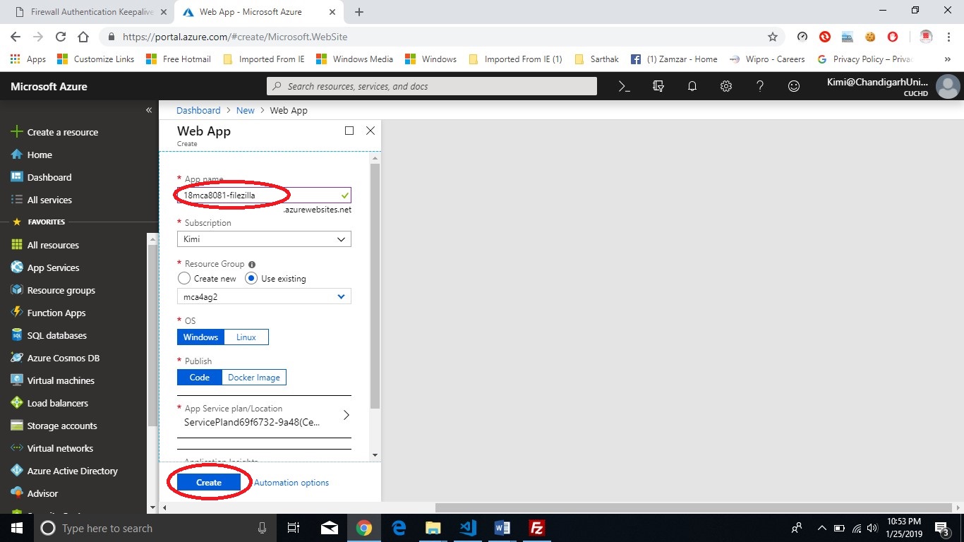
Task: Open Function Apps in sidebar
Action: 48,313
